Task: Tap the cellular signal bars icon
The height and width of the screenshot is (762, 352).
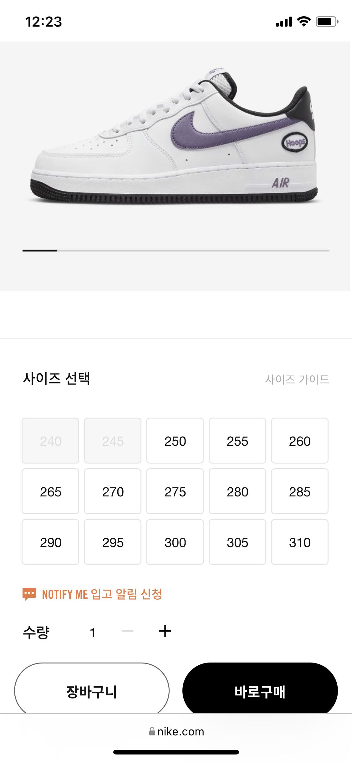Action: click(284, 22)
